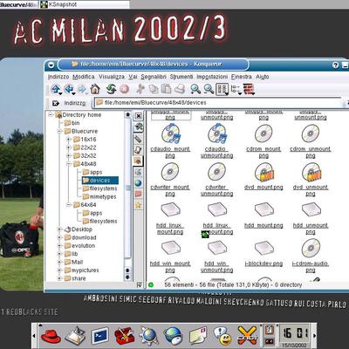Select the filesystems folder under 48x48
349x349 pixels.
pos(99,188)
